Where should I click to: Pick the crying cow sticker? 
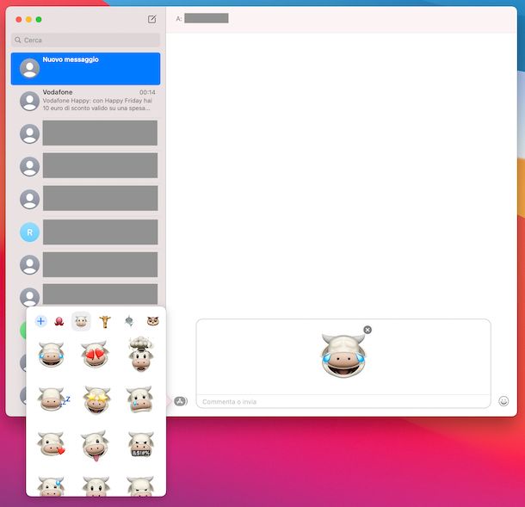click(x=139, y=399)
